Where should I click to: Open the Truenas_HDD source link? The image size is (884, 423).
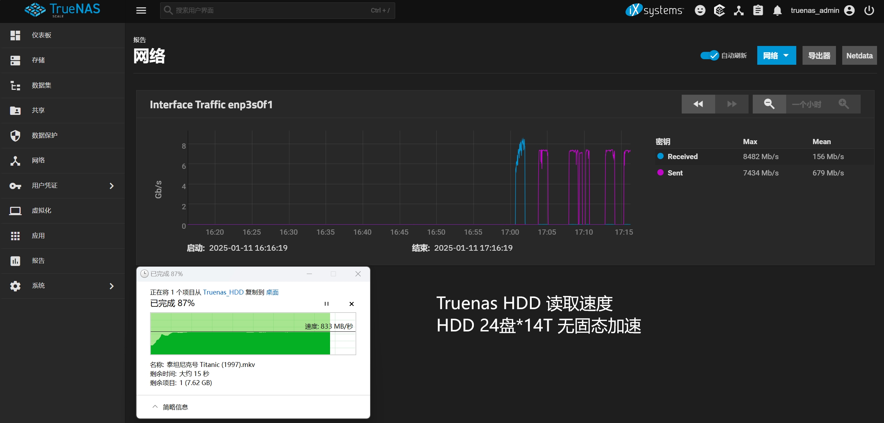click(x=223, y=292)
